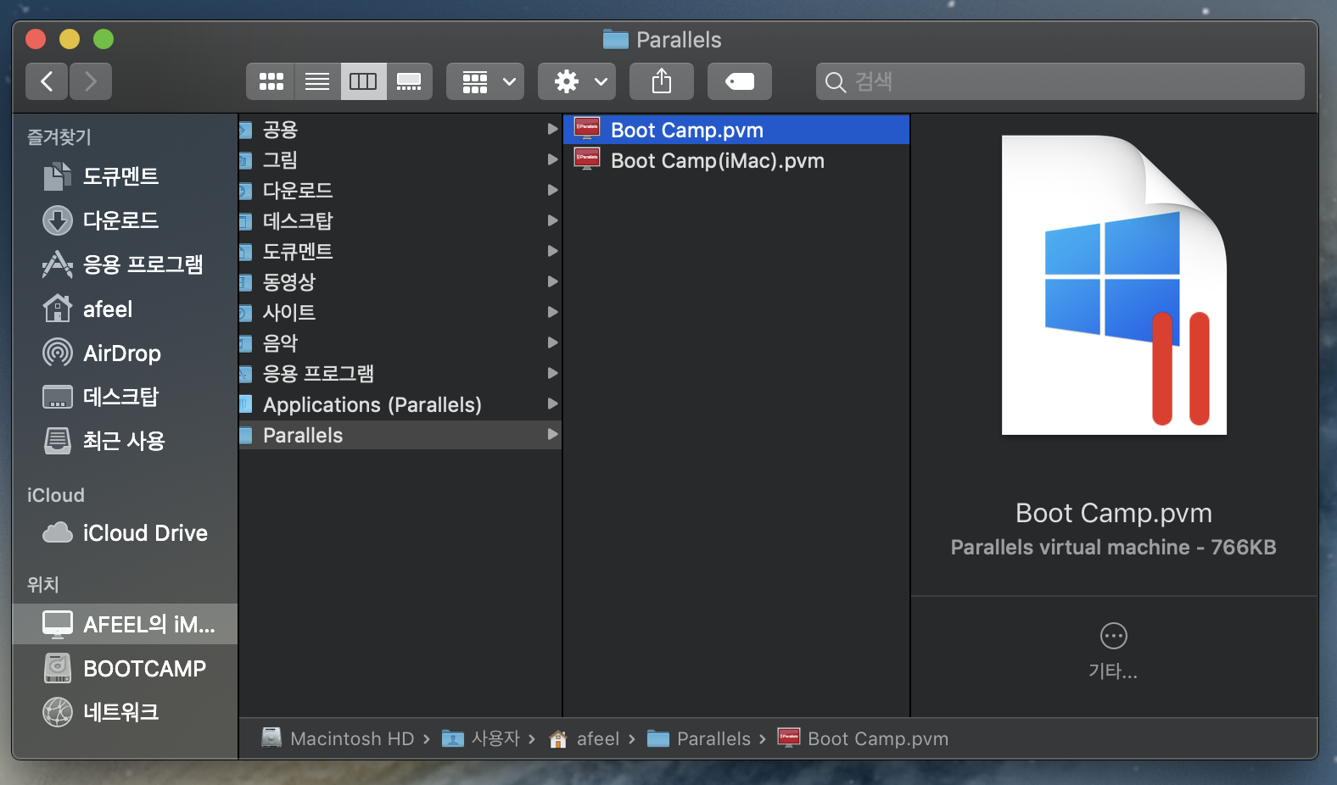Select the 다운로드 folder in column list
Screen dimensions: 1337x785
pyautogui.click(x=400, y=190)
